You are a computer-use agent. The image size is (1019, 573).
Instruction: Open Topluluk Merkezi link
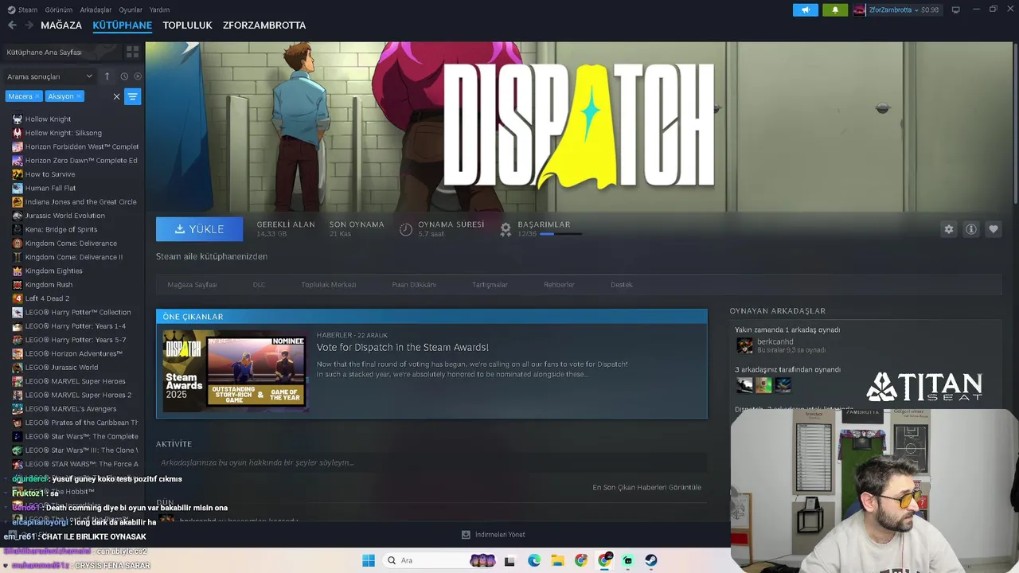point(328,284)
